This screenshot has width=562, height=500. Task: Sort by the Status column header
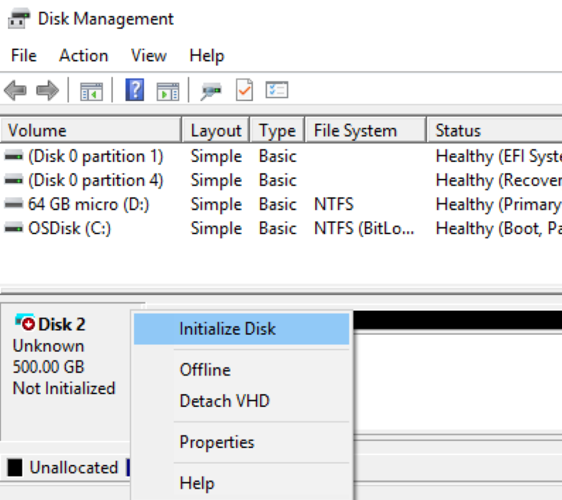pos(495,130)
